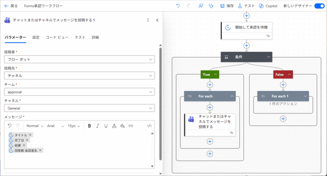Save the flow with 保存

[227, 6]
